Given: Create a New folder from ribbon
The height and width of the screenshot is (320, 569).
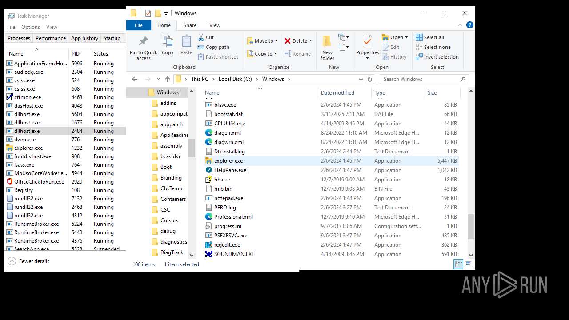Looking at the screenshot, I should [327, 48].
